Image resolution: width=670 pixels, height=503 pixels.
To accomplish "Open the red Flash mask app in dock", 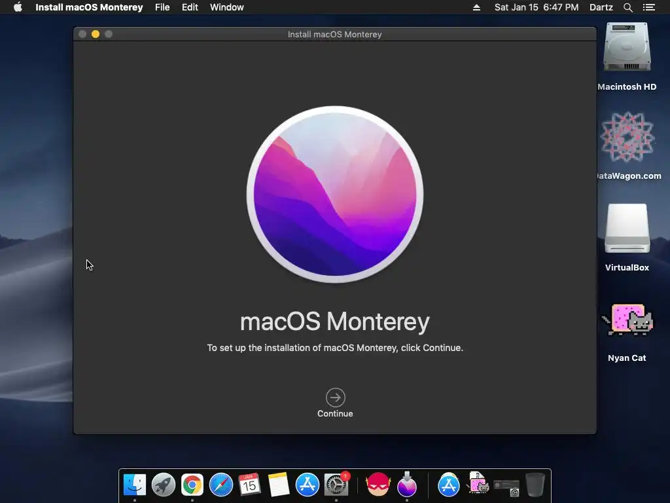I will pos(378,485).
